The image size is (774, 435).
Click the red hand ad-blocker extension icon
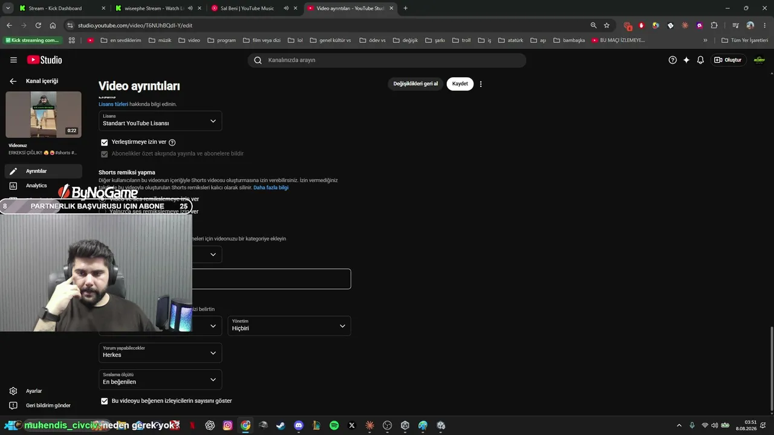pos(642,25)
